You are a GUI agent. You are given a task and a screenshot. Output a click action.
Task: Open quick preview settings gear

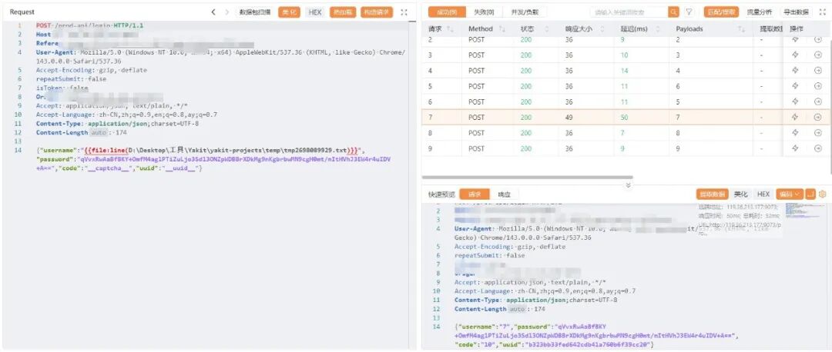tap(823, 194)
